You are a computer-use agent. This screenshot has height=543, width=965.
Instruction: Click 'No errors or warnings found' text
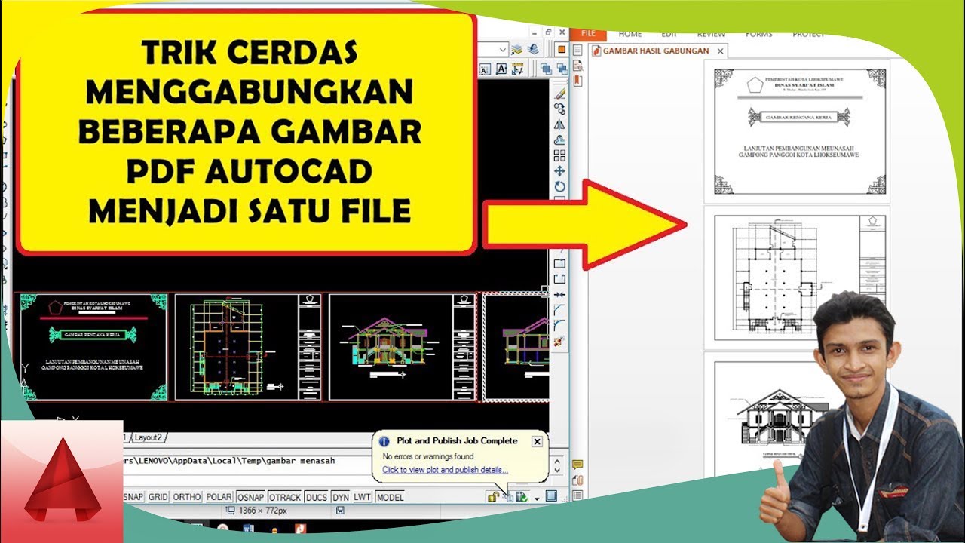pyautogui.click(x=428, y=456)
